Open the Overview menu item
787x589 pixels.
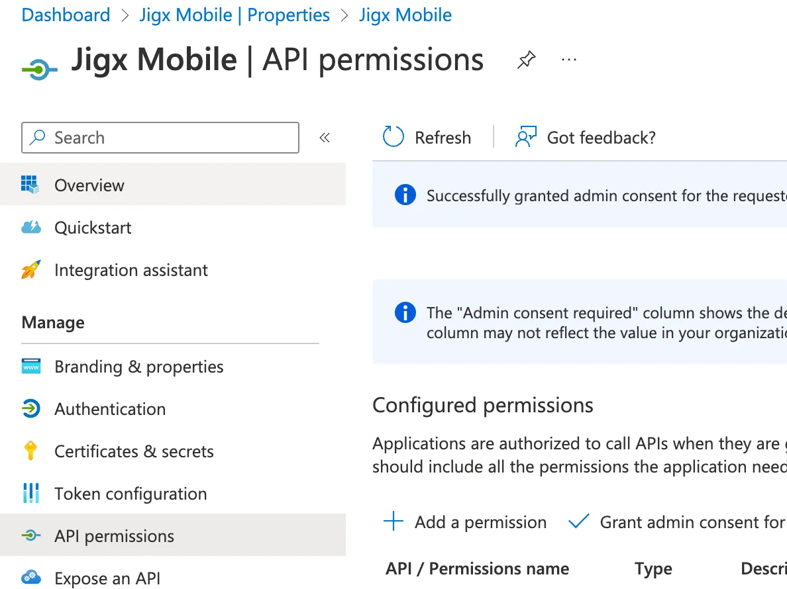(x=173, y=185)
